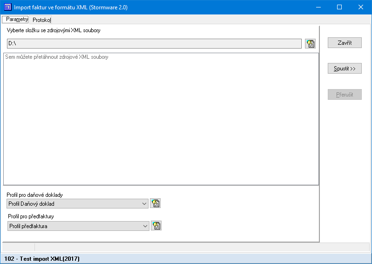
Task: Expand the Profil pro předfaktury dropdown
Action: coord(145,226)
